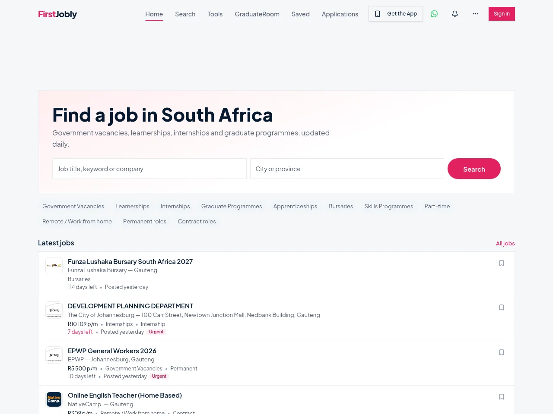The height and width of the screenshot is (414, 553).
Task: Open the All jobs link
Action: coord(505,243)
